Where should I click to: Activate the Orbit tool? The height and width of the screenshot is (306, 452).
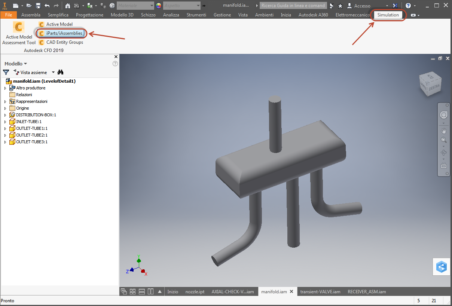[444, 153]
